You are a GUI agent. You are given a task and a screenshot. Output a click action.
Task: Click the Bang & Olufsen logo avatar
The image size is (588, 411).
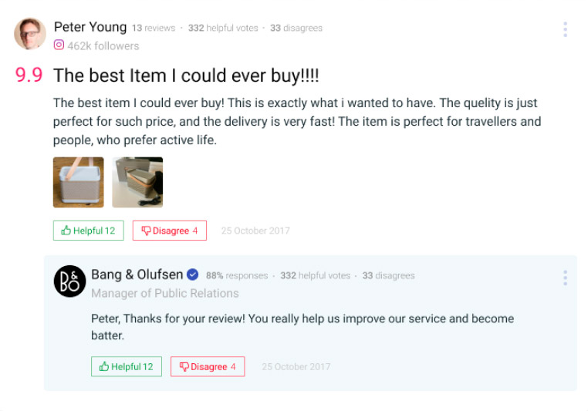pos(69,281)
